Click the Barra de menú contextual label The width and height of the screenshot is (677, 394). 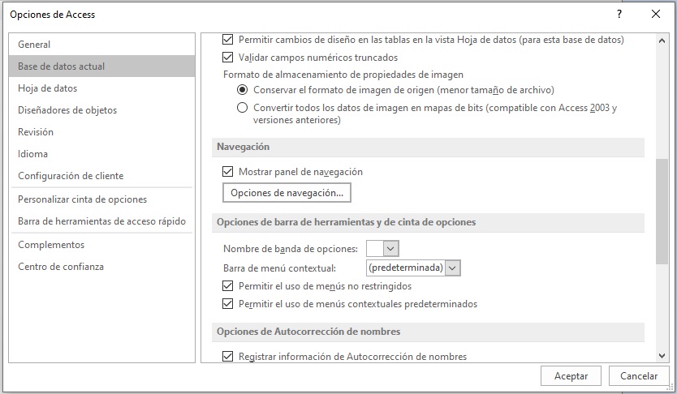(x=279, y=268)
